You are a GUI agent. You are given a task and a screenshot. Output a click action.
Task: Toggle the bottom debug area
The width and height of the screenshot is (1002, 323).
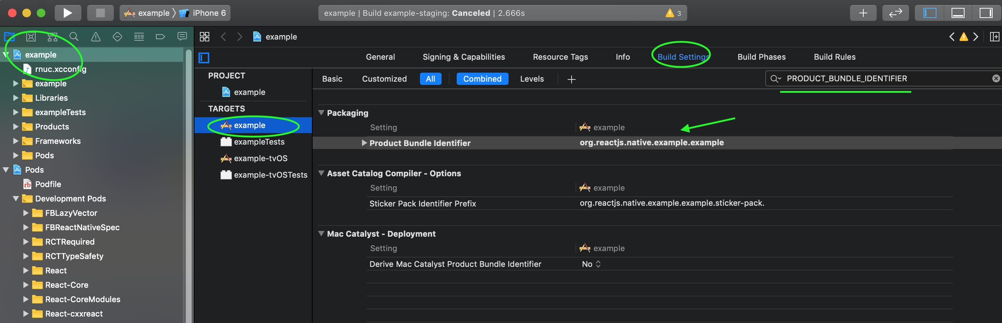coord(958,13)
